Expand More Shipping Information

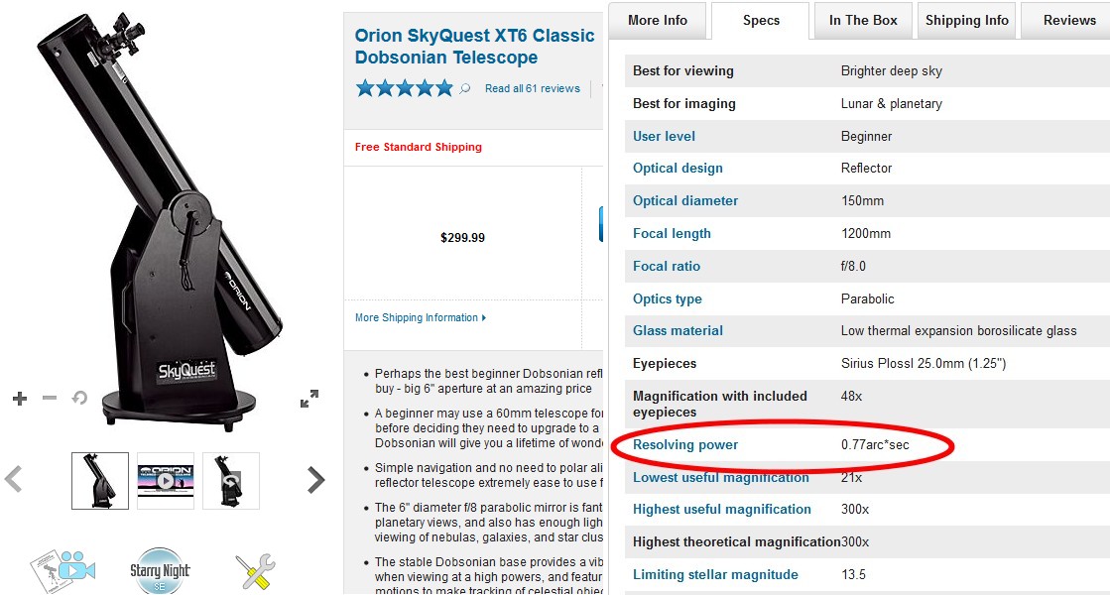(x=421, y=318)
